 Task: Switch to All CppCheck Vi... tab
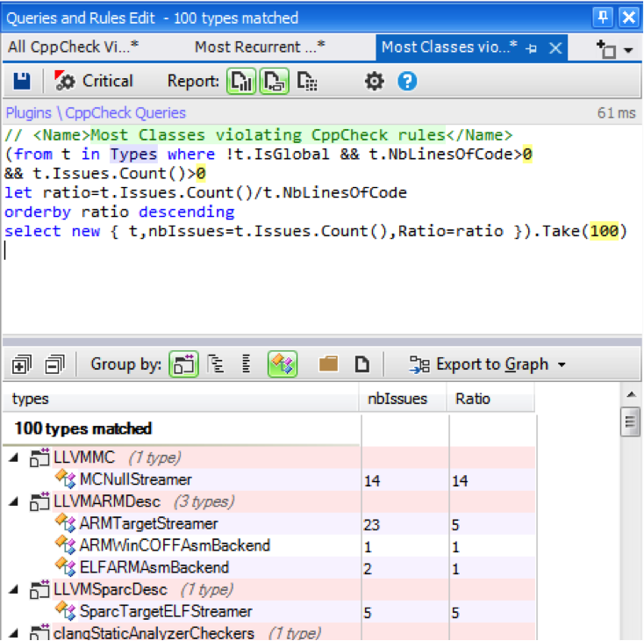[x=74, y=47]
